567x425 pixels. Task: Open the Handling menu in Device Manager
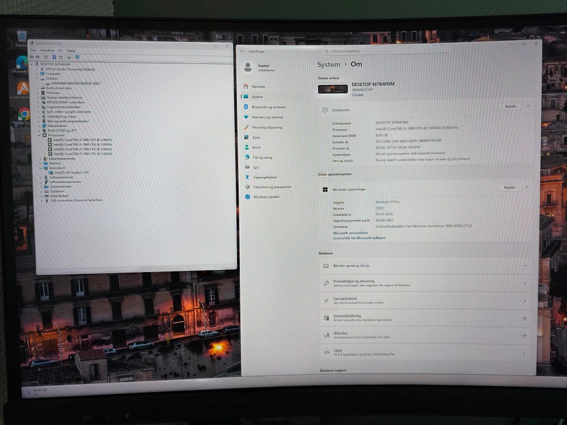(x=47, y=51)
